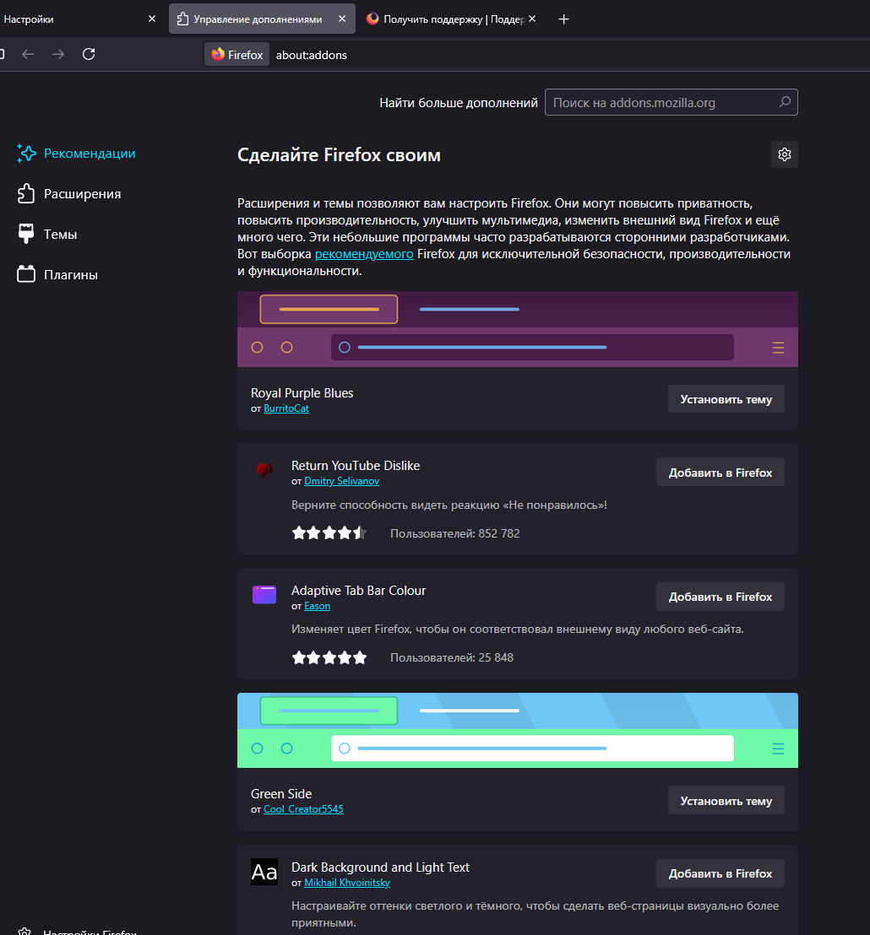Open a new tab with plus button

(x=563, y=19)
